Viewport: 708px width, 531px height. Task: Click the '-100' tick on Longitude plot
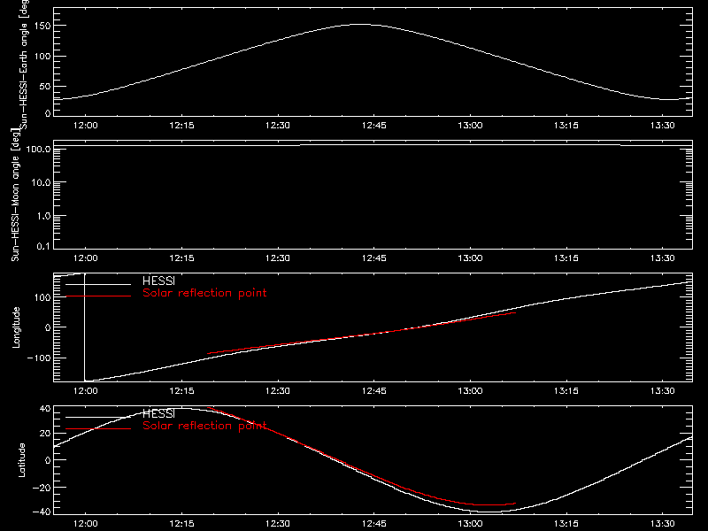coord(39,358)
